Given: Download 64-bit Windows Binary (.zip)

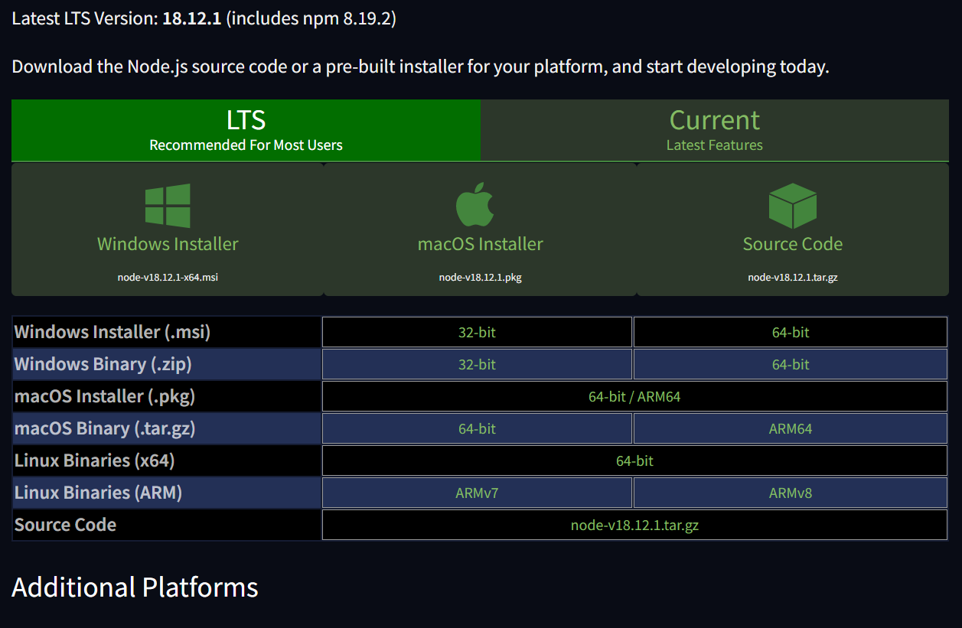Looking at the screenshot, I should point(790,364).
